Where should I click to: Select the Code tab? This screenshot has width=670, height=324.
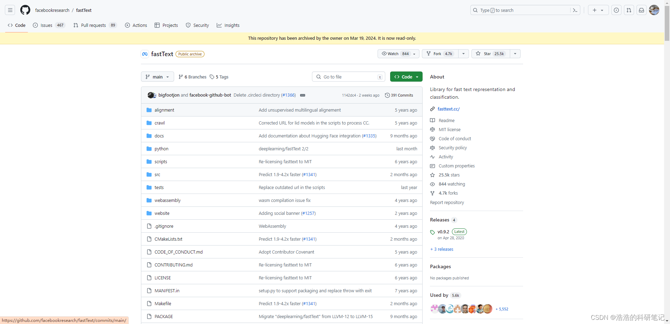click(17, 25)
